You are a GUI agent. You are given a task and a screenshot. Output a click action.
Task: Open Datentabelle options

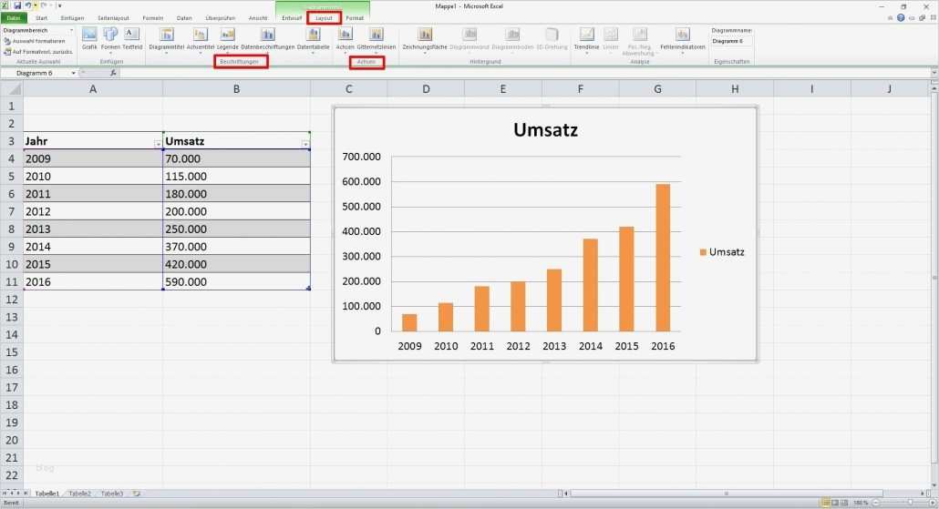314,39
